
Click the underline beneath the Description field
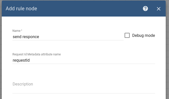(84, 93)
